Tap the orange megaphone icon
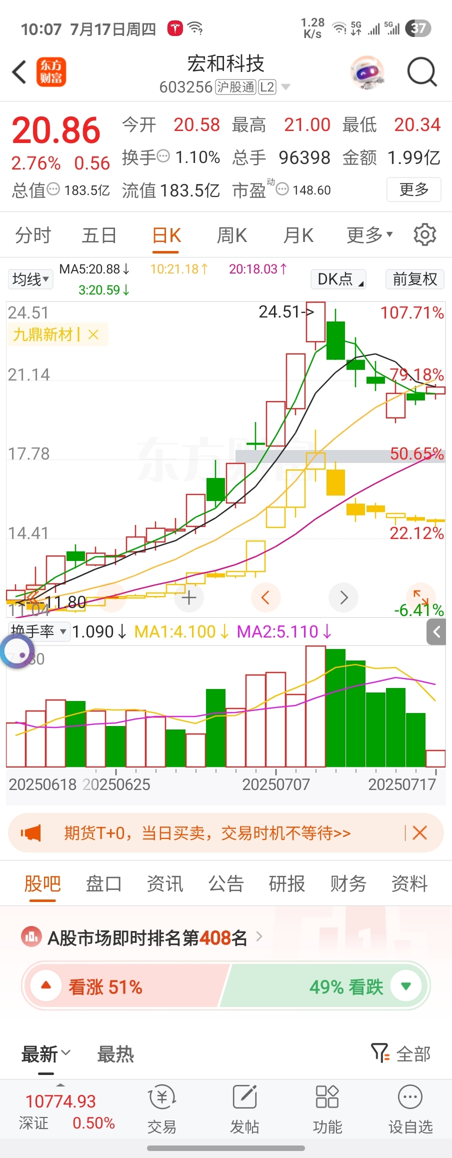The height and width of the screenshot is (1158, 452). tap(31, 833)
